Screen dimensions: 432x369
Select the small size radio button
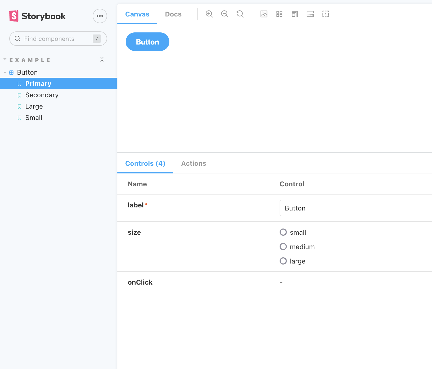283,232
